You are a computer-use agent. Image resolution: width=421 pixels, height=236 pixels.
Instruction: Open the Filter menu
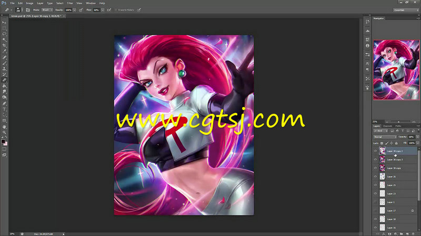pos(70,3)
